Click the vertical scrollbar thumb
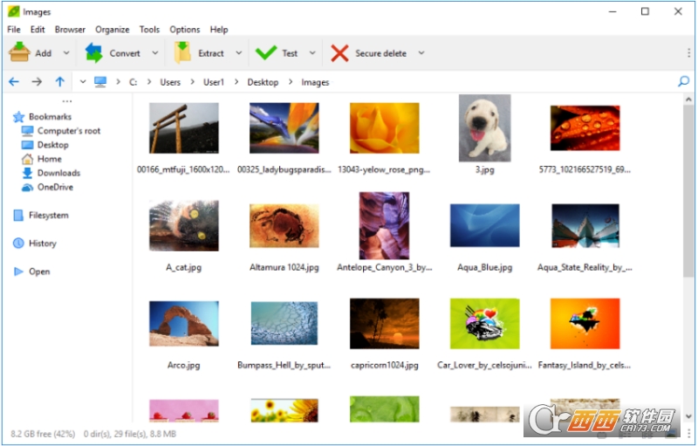 [688, 191]
